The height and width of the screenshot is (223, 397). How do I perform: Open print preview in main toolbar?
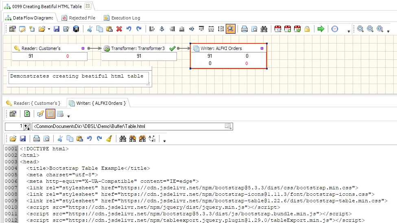(254, 29)
